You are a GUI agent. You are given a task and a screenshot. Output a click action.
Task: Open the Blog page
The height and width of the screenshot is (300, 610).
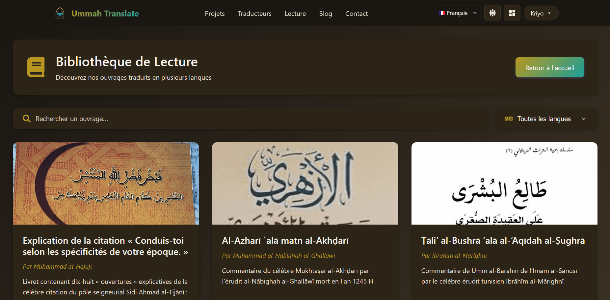(325, 14)
